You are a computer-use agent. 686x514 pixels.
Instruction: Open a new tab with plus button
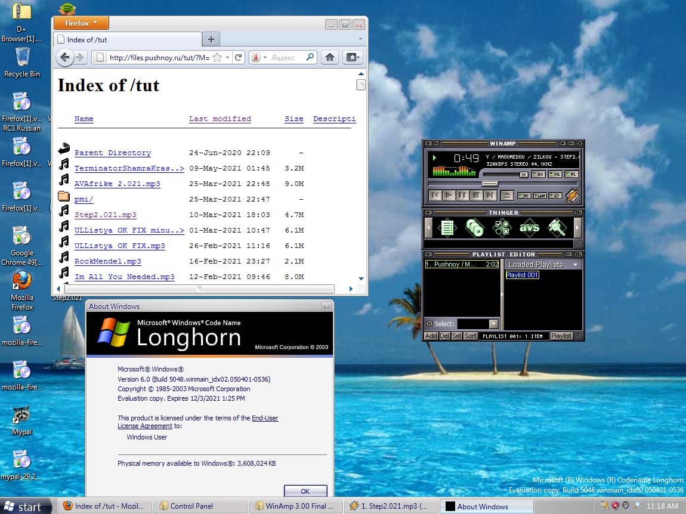(211, 39)
